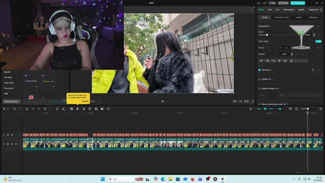The width and height of the screenshot is (325, 183).
Task: Adjust the timeline zoom slider
Action: pos(308,109)
